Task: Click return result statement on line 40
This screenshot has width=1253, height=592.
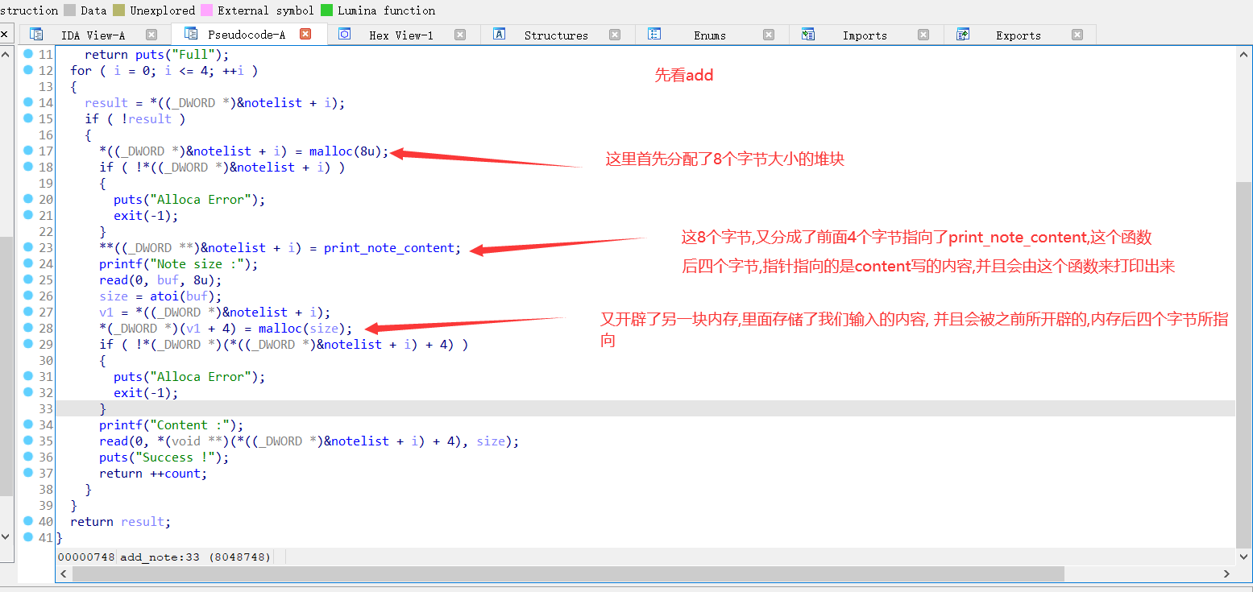Action: point(121,522)
